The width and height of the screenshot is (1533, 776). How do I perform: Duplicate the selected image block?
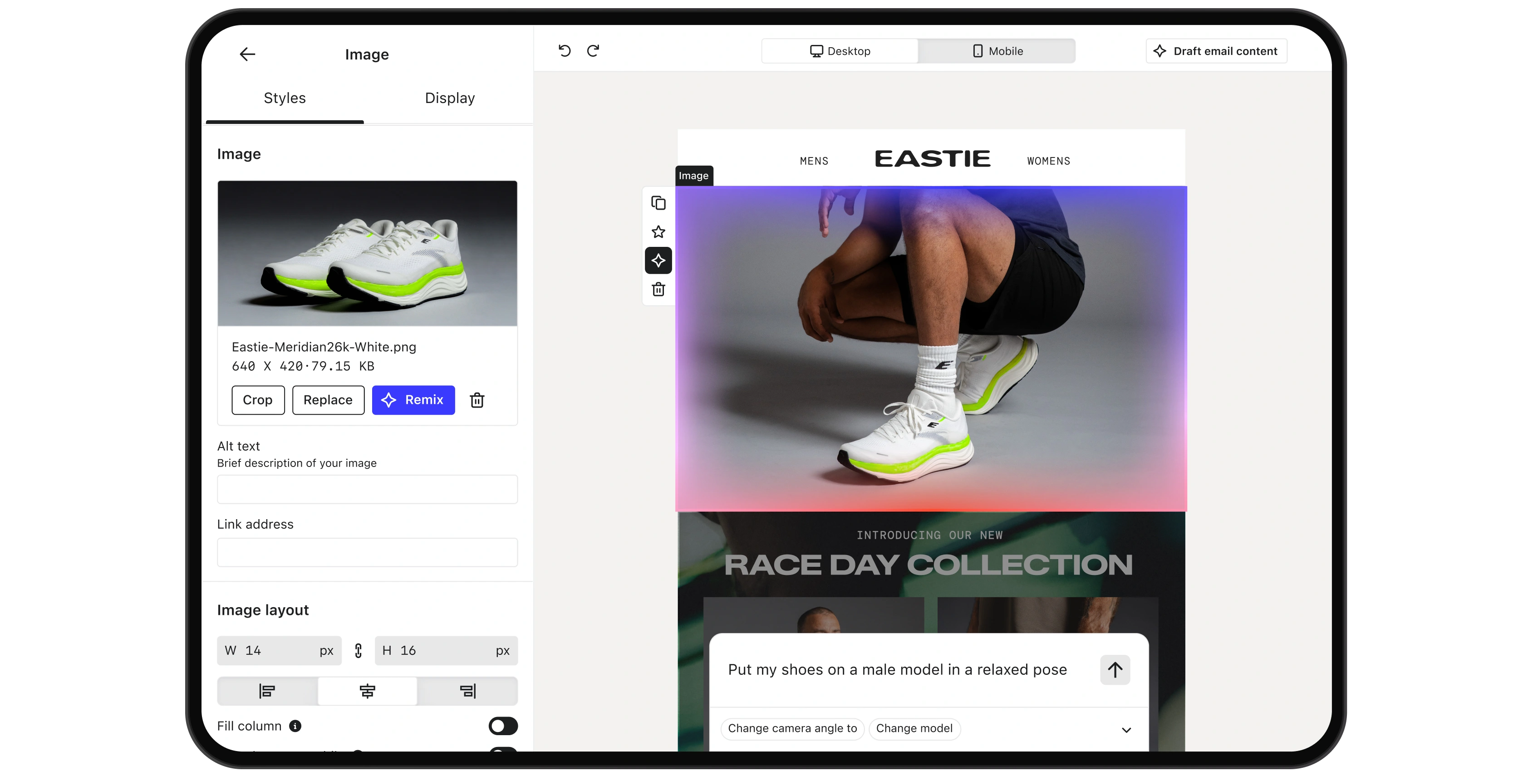tap(658, 203)
